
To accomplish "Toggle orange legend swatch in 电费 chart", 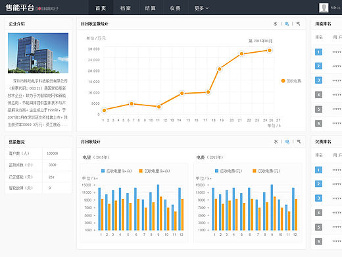I will [255, 171].
